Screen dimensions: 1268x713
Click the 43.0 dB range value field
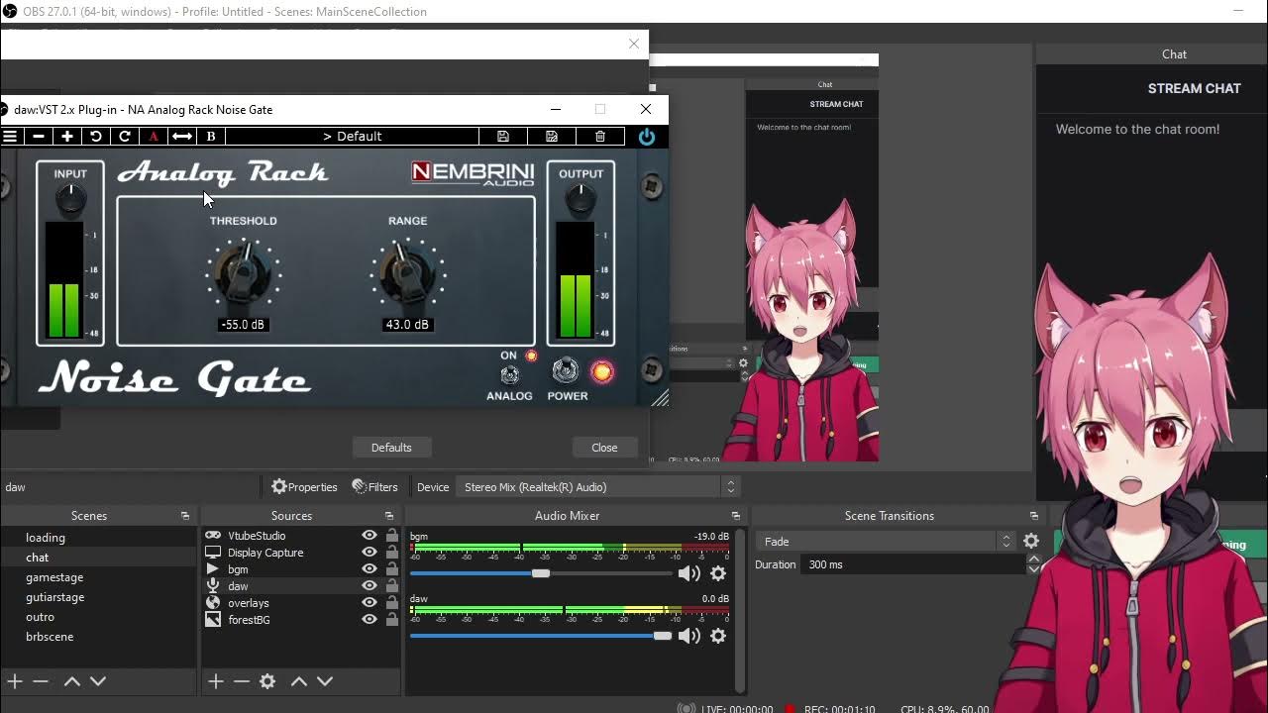pos(407,325)
